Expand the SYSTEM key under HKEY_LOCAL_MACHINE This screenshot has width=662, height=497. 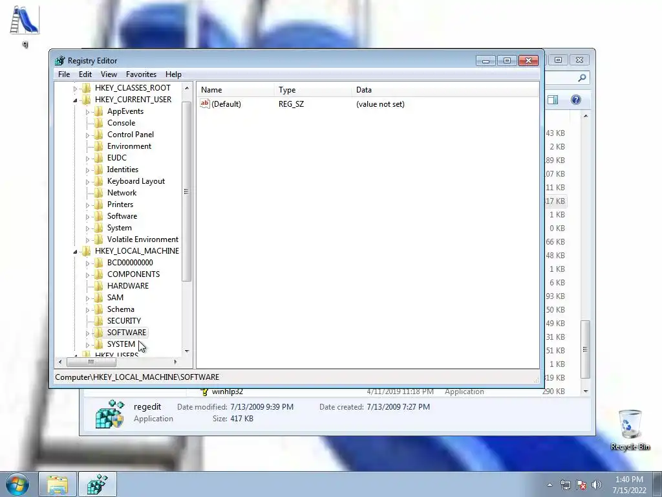(87, 345)
